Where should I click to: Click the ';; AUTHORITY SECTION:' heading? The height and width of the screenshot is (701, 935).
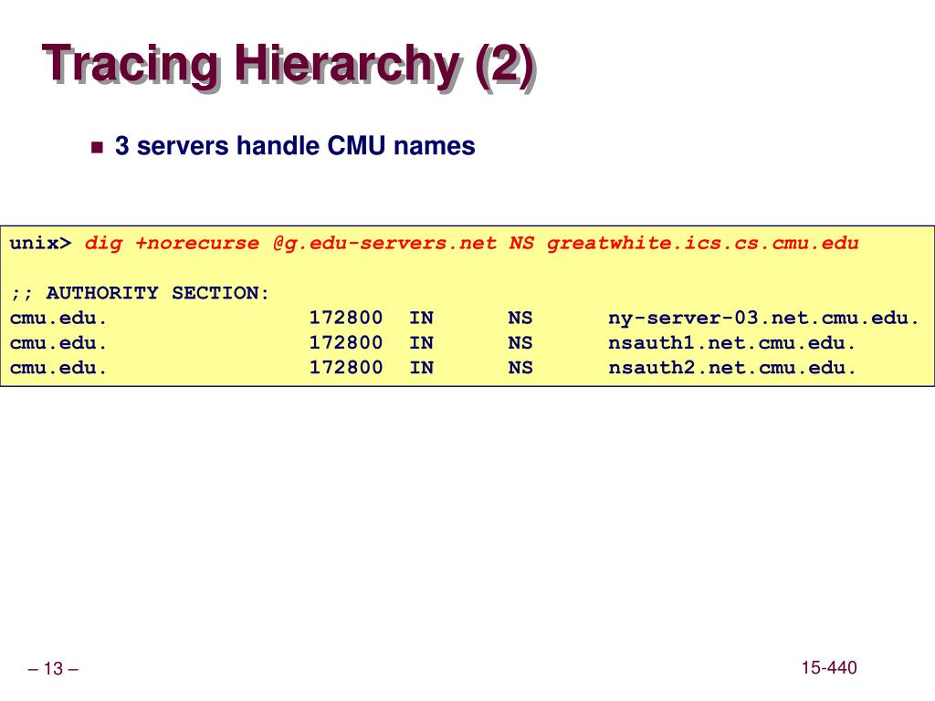pyautogui.click(x=140, y=293)
